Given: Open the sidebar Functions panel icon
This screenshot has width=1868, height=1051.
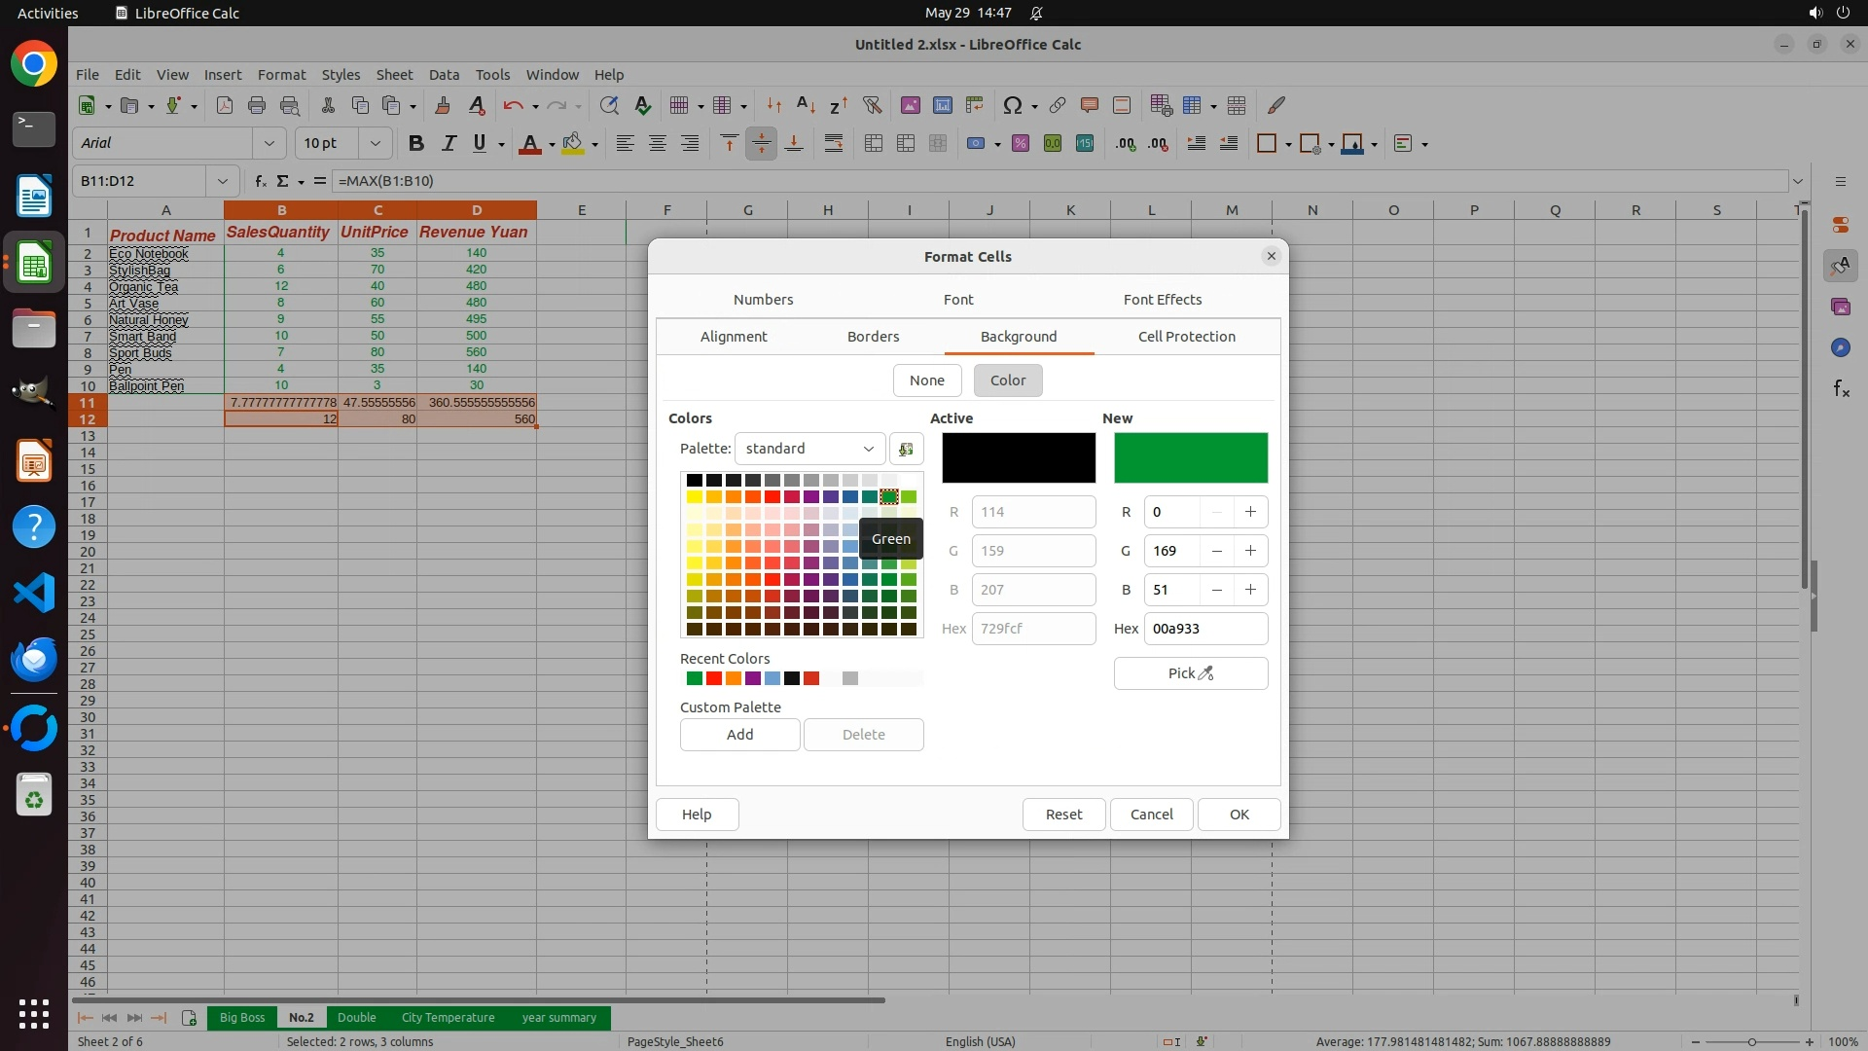Looking at the screenshot, I should [1841, 389].
